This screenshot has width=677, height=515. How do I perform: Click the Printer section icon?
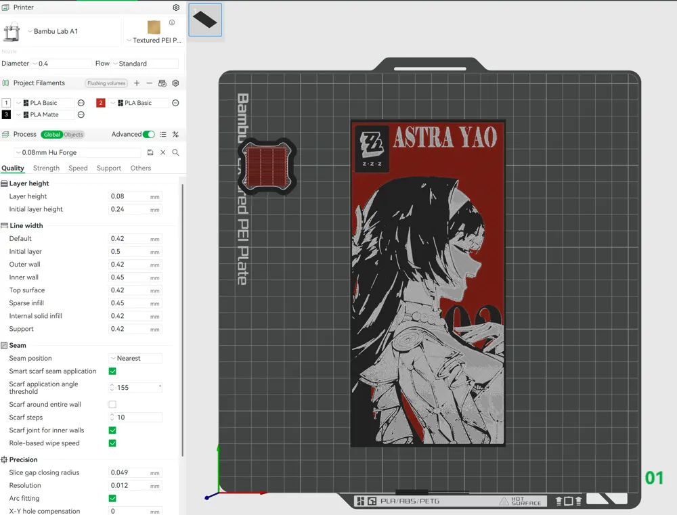click(5, 7)
